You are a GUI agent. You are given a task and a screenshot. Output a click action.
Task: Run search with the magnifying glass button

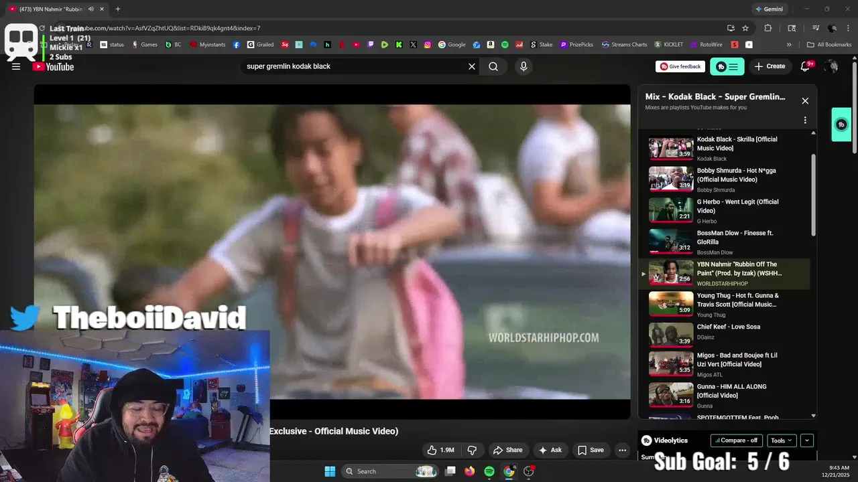pos(493,66)
